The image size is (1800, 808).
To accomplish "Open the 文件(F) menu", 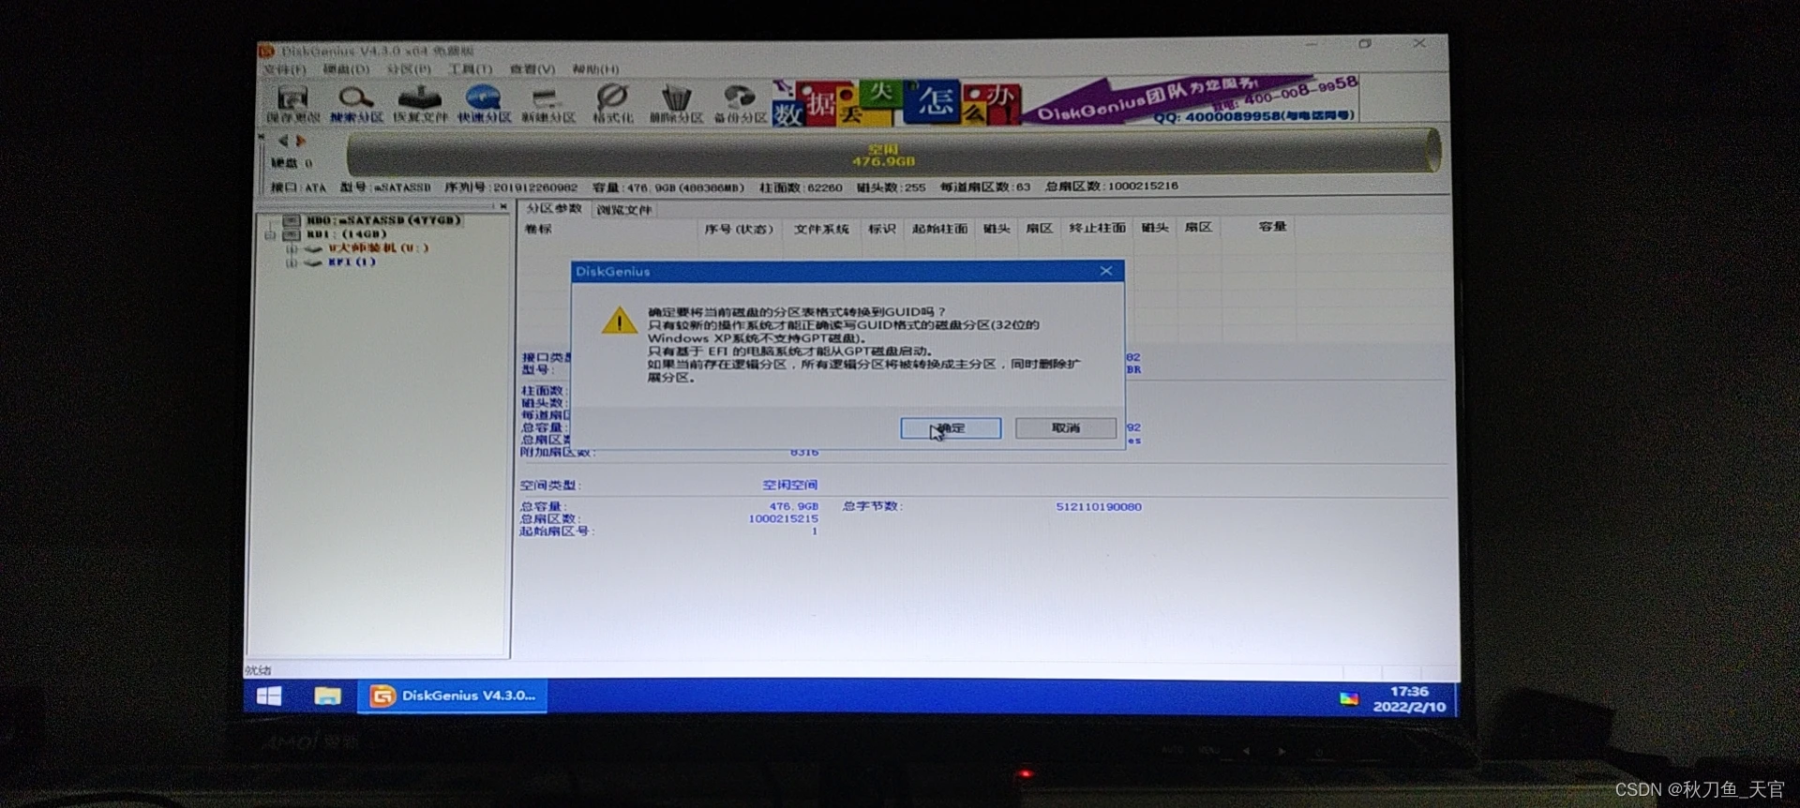I will coord(284,69).
